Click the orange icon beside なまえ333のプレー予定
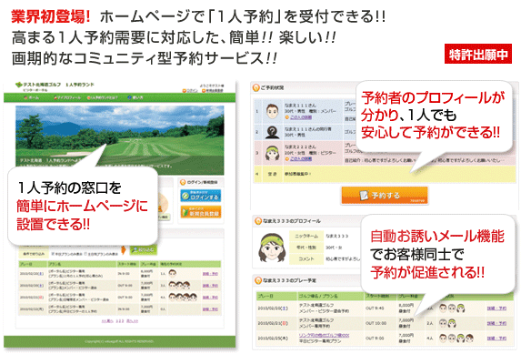 [257, 280]
